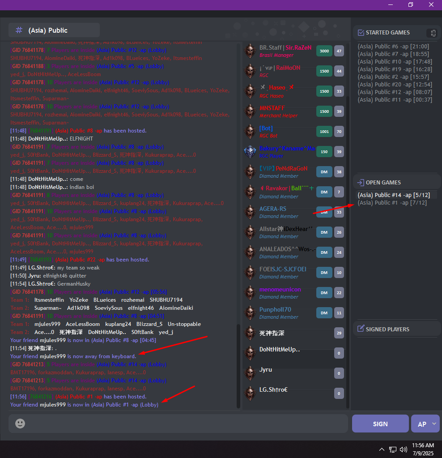Click avatar of DoNtHitMeUp.. in user list

point(250,353)
